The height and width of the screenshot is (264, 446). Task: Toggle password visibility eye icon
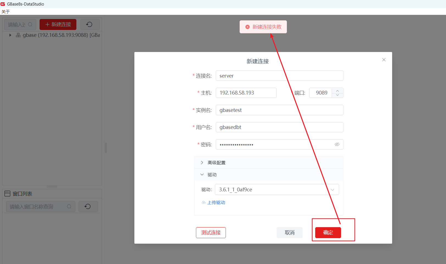[337, 144]
